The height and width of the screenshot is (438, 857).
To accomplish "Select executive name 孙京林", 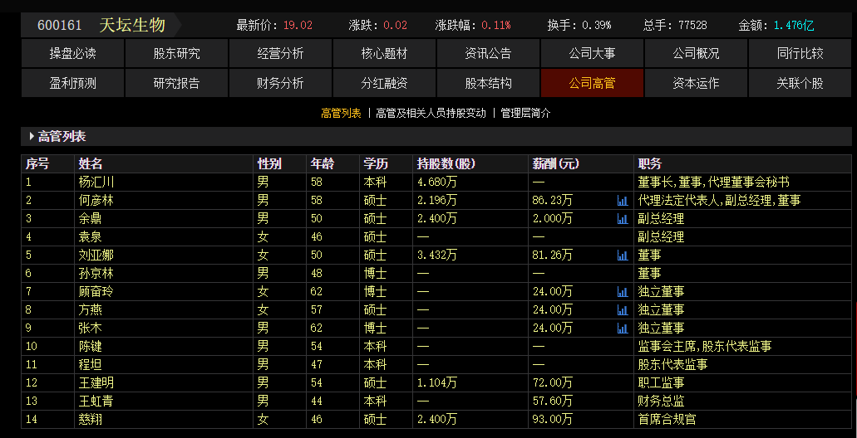I will coord(96,273).
